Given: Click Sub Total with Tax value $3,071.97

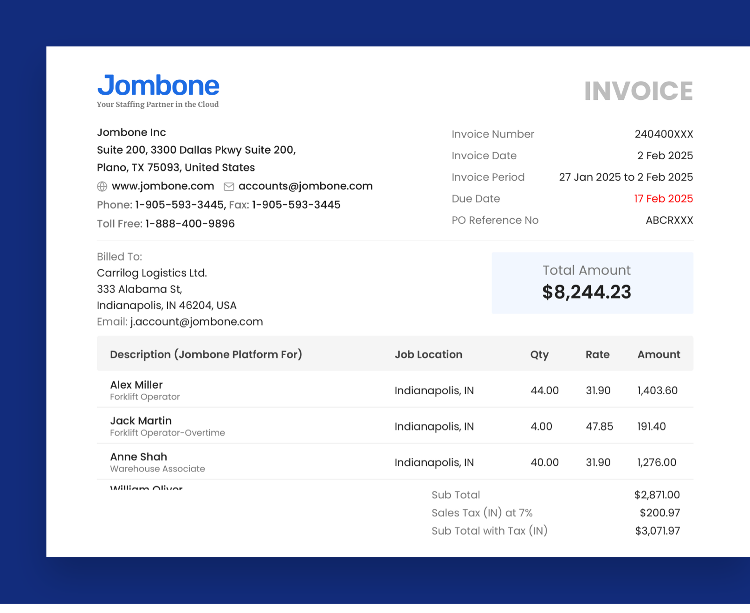Looking at the screenshot, I should tap(657, 531).
